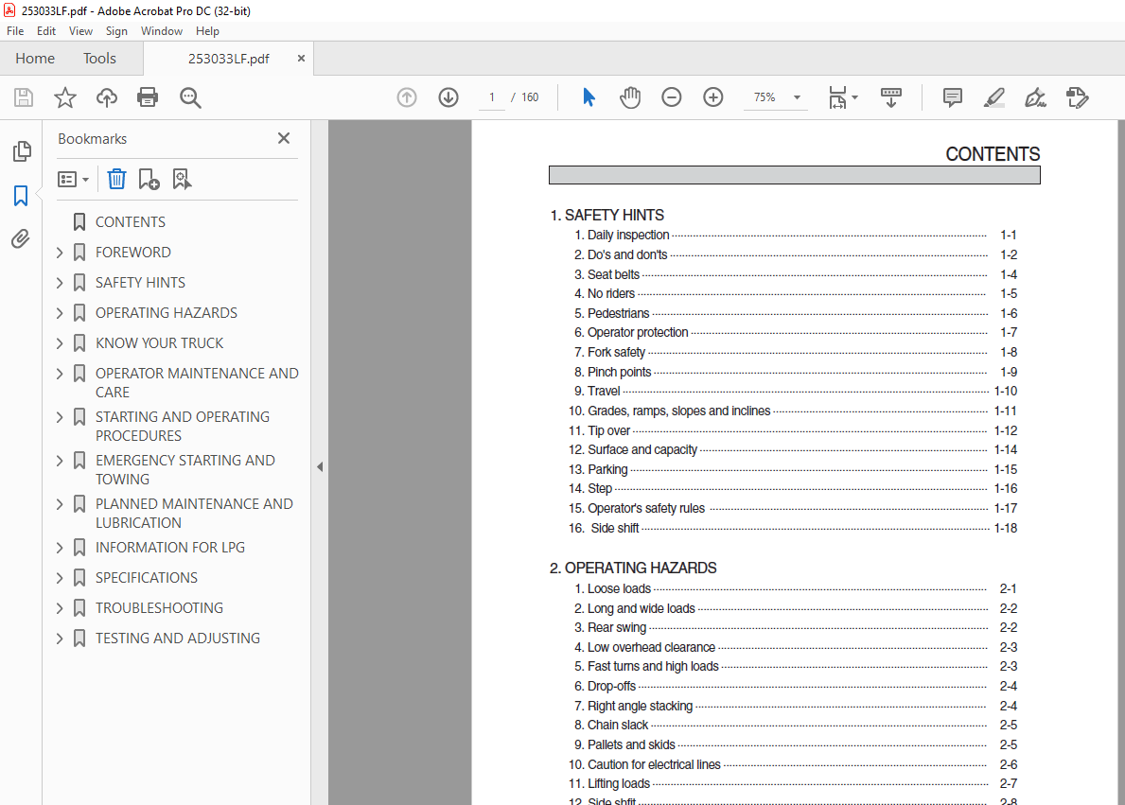Viewport: 1125px width, 805px height.
Task: Open the View menu
Action: click(80, 31)
